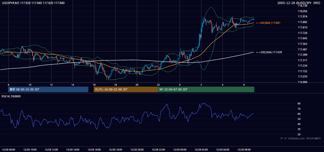This screenshot has width=324, height=152.
Task: Click hour tick 22 on price chart axis
Action: (x=158, y=85)
